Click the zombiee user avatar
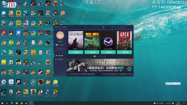Screen dimensions: 187x105 click(60, 35)
